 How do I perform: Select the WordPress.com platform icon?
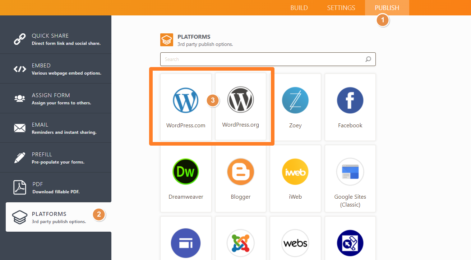(185, 100)
